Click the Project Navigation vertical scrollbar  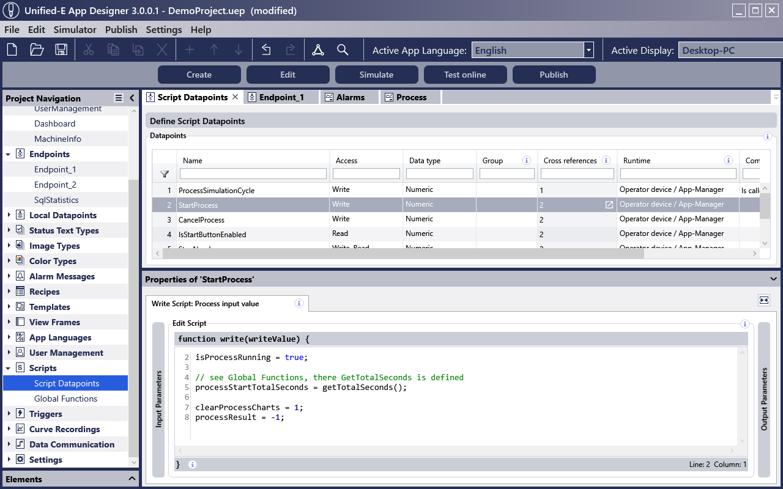133,318
